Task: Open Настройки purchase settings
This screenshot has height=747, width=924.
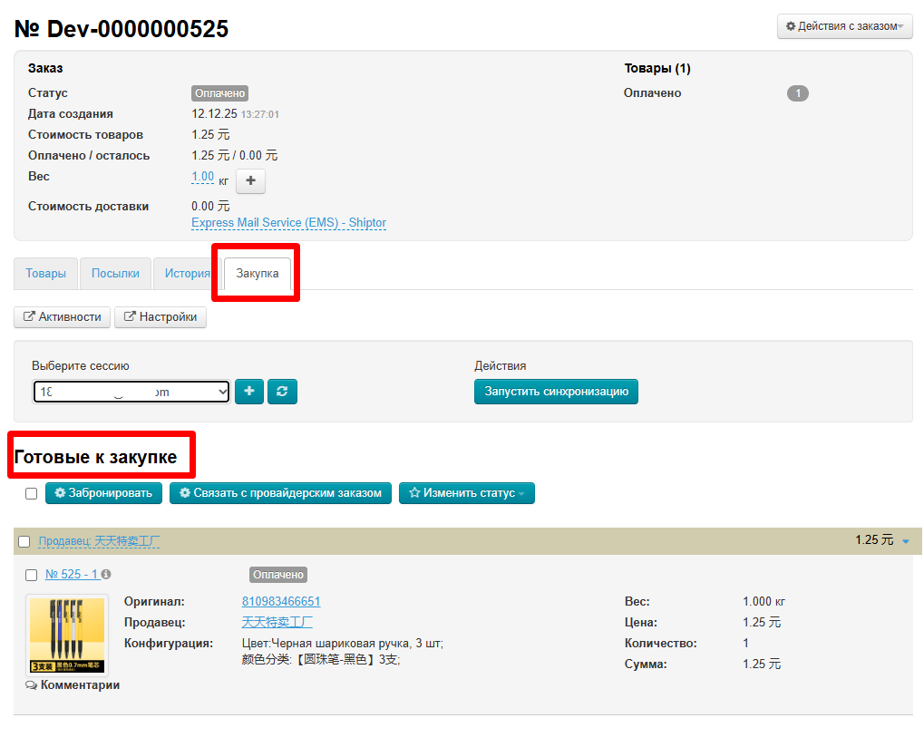Action: [160, 317]
